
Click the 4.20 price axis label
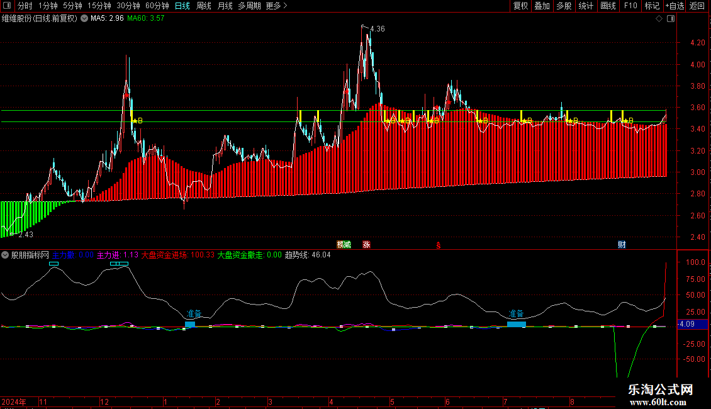[697, 43]
